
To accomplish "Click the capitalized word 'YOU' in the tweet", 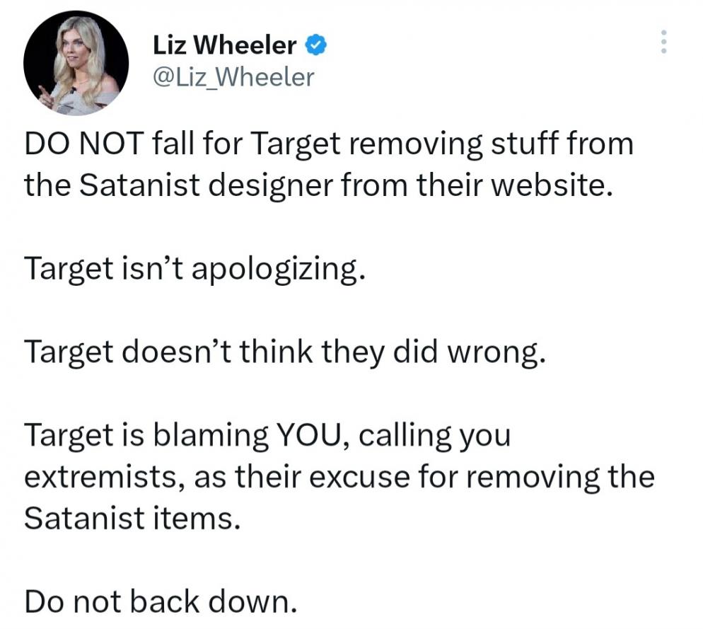I will (x=310, y=434).
